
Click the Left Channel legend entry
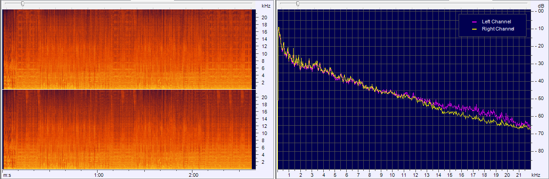(491, 22)
